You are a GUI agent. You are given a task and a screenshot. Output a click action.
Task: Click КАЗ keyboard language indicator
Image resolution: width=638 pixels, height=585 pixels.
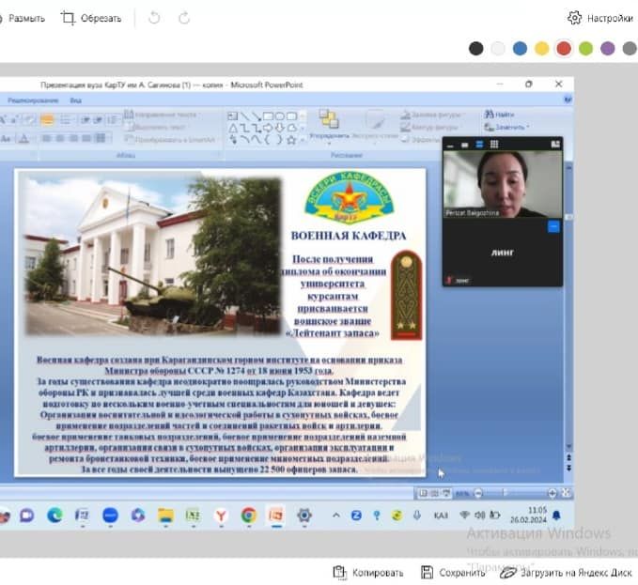click(440, 516)
